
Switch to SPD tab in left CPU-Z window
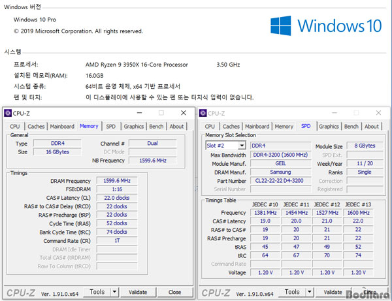[111, 127]
